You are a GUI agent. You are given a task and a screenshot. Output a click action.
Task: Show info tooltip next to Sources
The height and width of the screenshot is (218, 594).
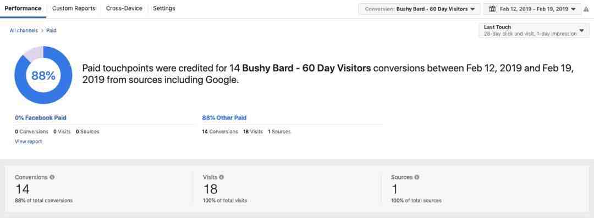click(417, 177)
